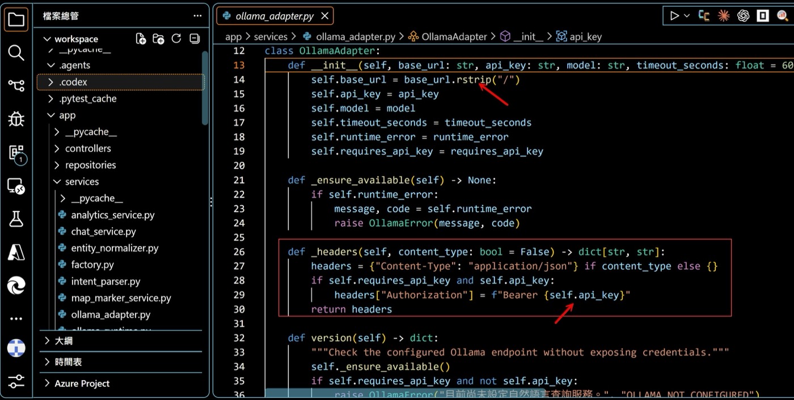Open the Microsoft Edge tools view

coord(16,286)
